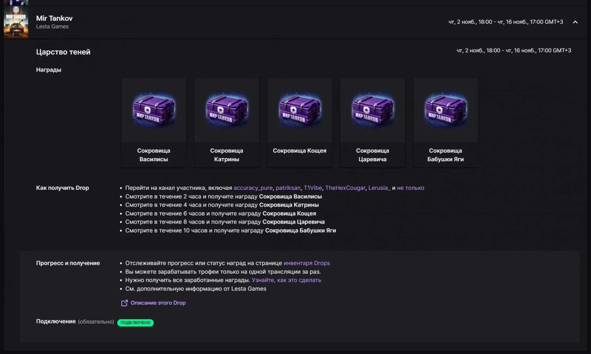Screen dimensions: 591x354
Task: Open the Lerusia_ channel link
Action: [x=379, y=188]
